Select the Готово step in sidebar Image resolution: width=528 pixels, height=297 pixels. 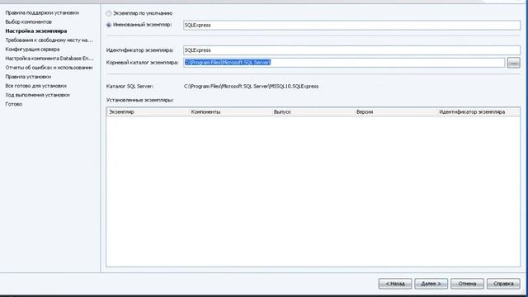point(14,104)
